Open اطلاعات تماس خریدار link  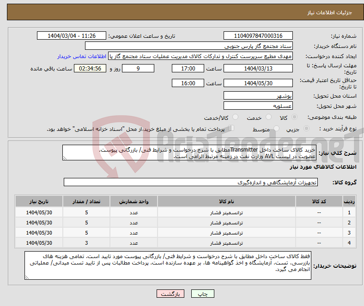coord(82,56)
